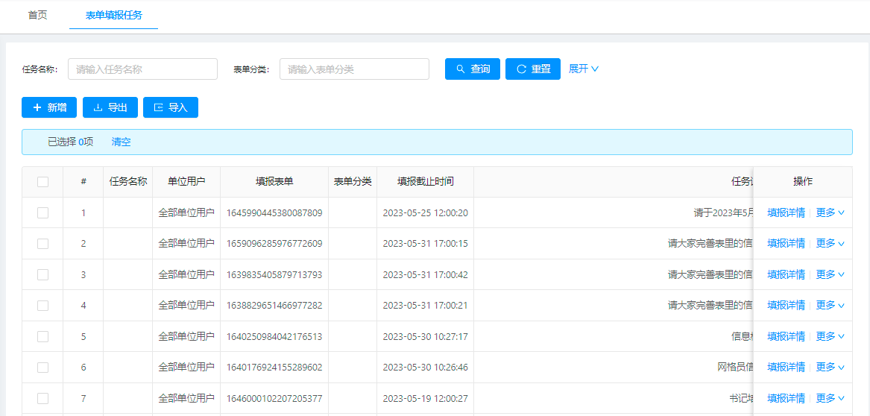This screenshot has height=416, width=870.
Task: Open 更多 dropdown in row 3
Action: (x=830, y=274)
